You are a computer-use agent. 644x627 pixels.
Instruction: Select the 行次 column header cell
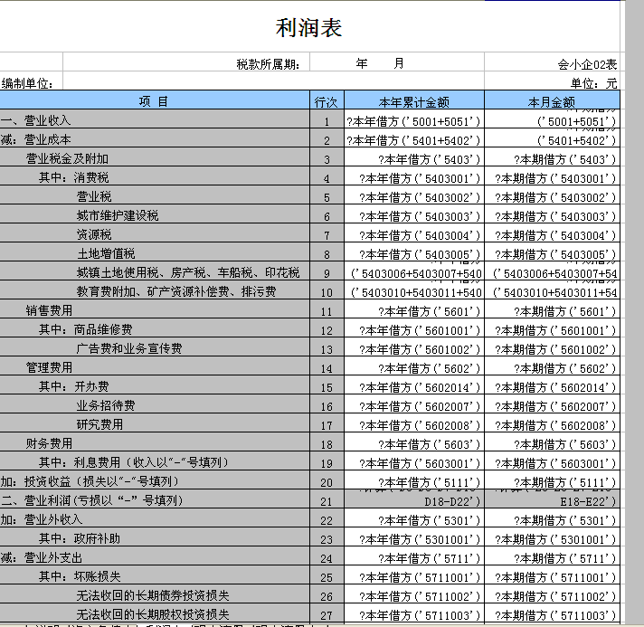[326, 101]
